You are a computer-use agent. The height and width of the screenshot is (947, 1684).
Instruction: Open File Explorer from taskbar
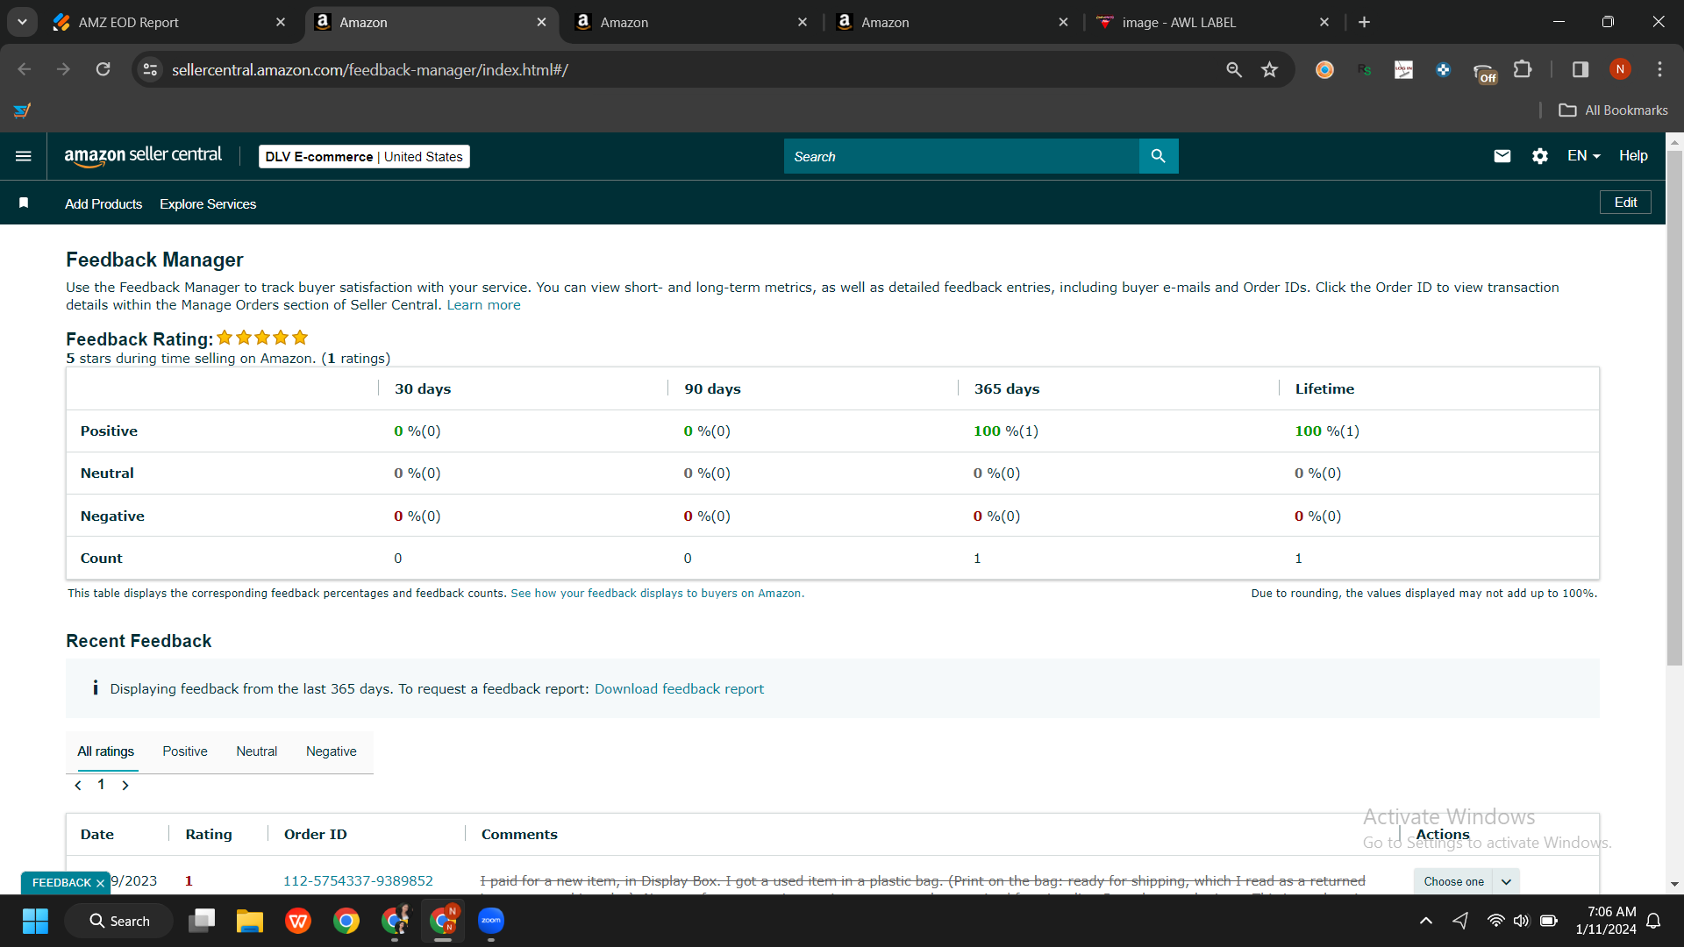click(250, 921)
